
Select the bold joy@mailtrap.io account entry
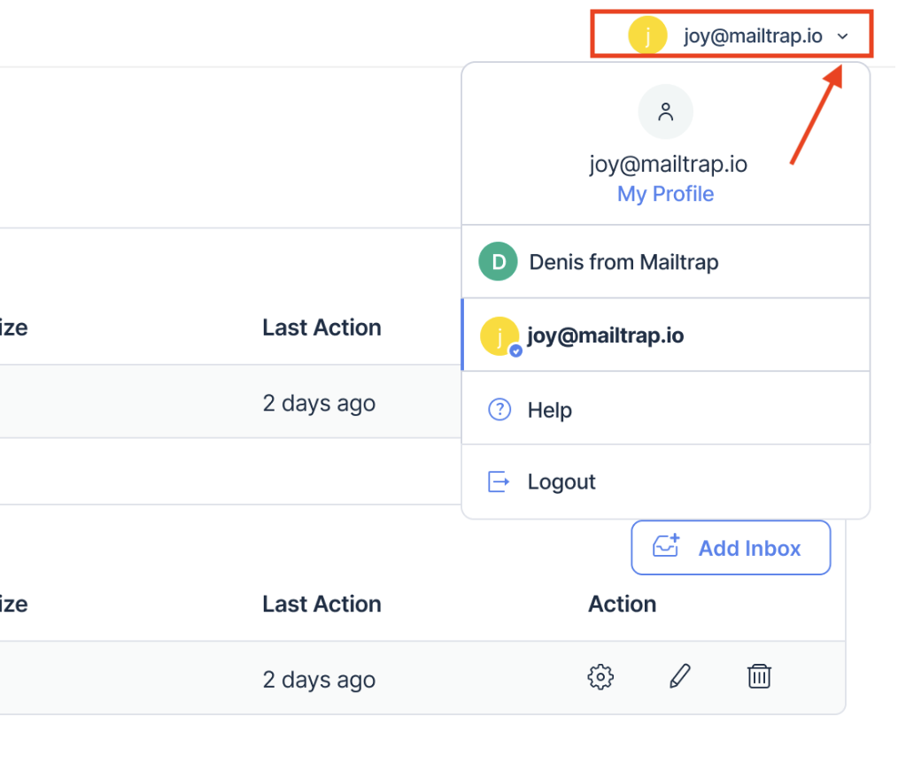point(665,335)
